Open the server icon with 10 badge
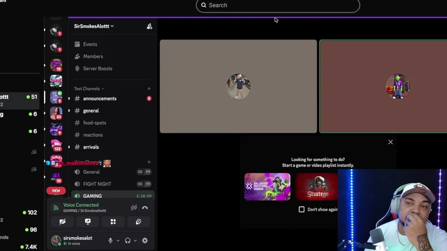Viewport: 447px width, 251px height. click(x=56, y=177)
